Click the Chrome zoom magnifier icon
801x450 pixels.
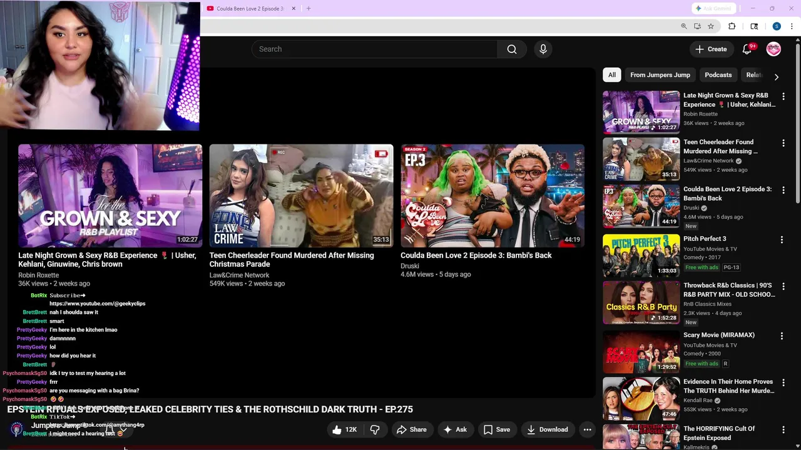(683, 26)
